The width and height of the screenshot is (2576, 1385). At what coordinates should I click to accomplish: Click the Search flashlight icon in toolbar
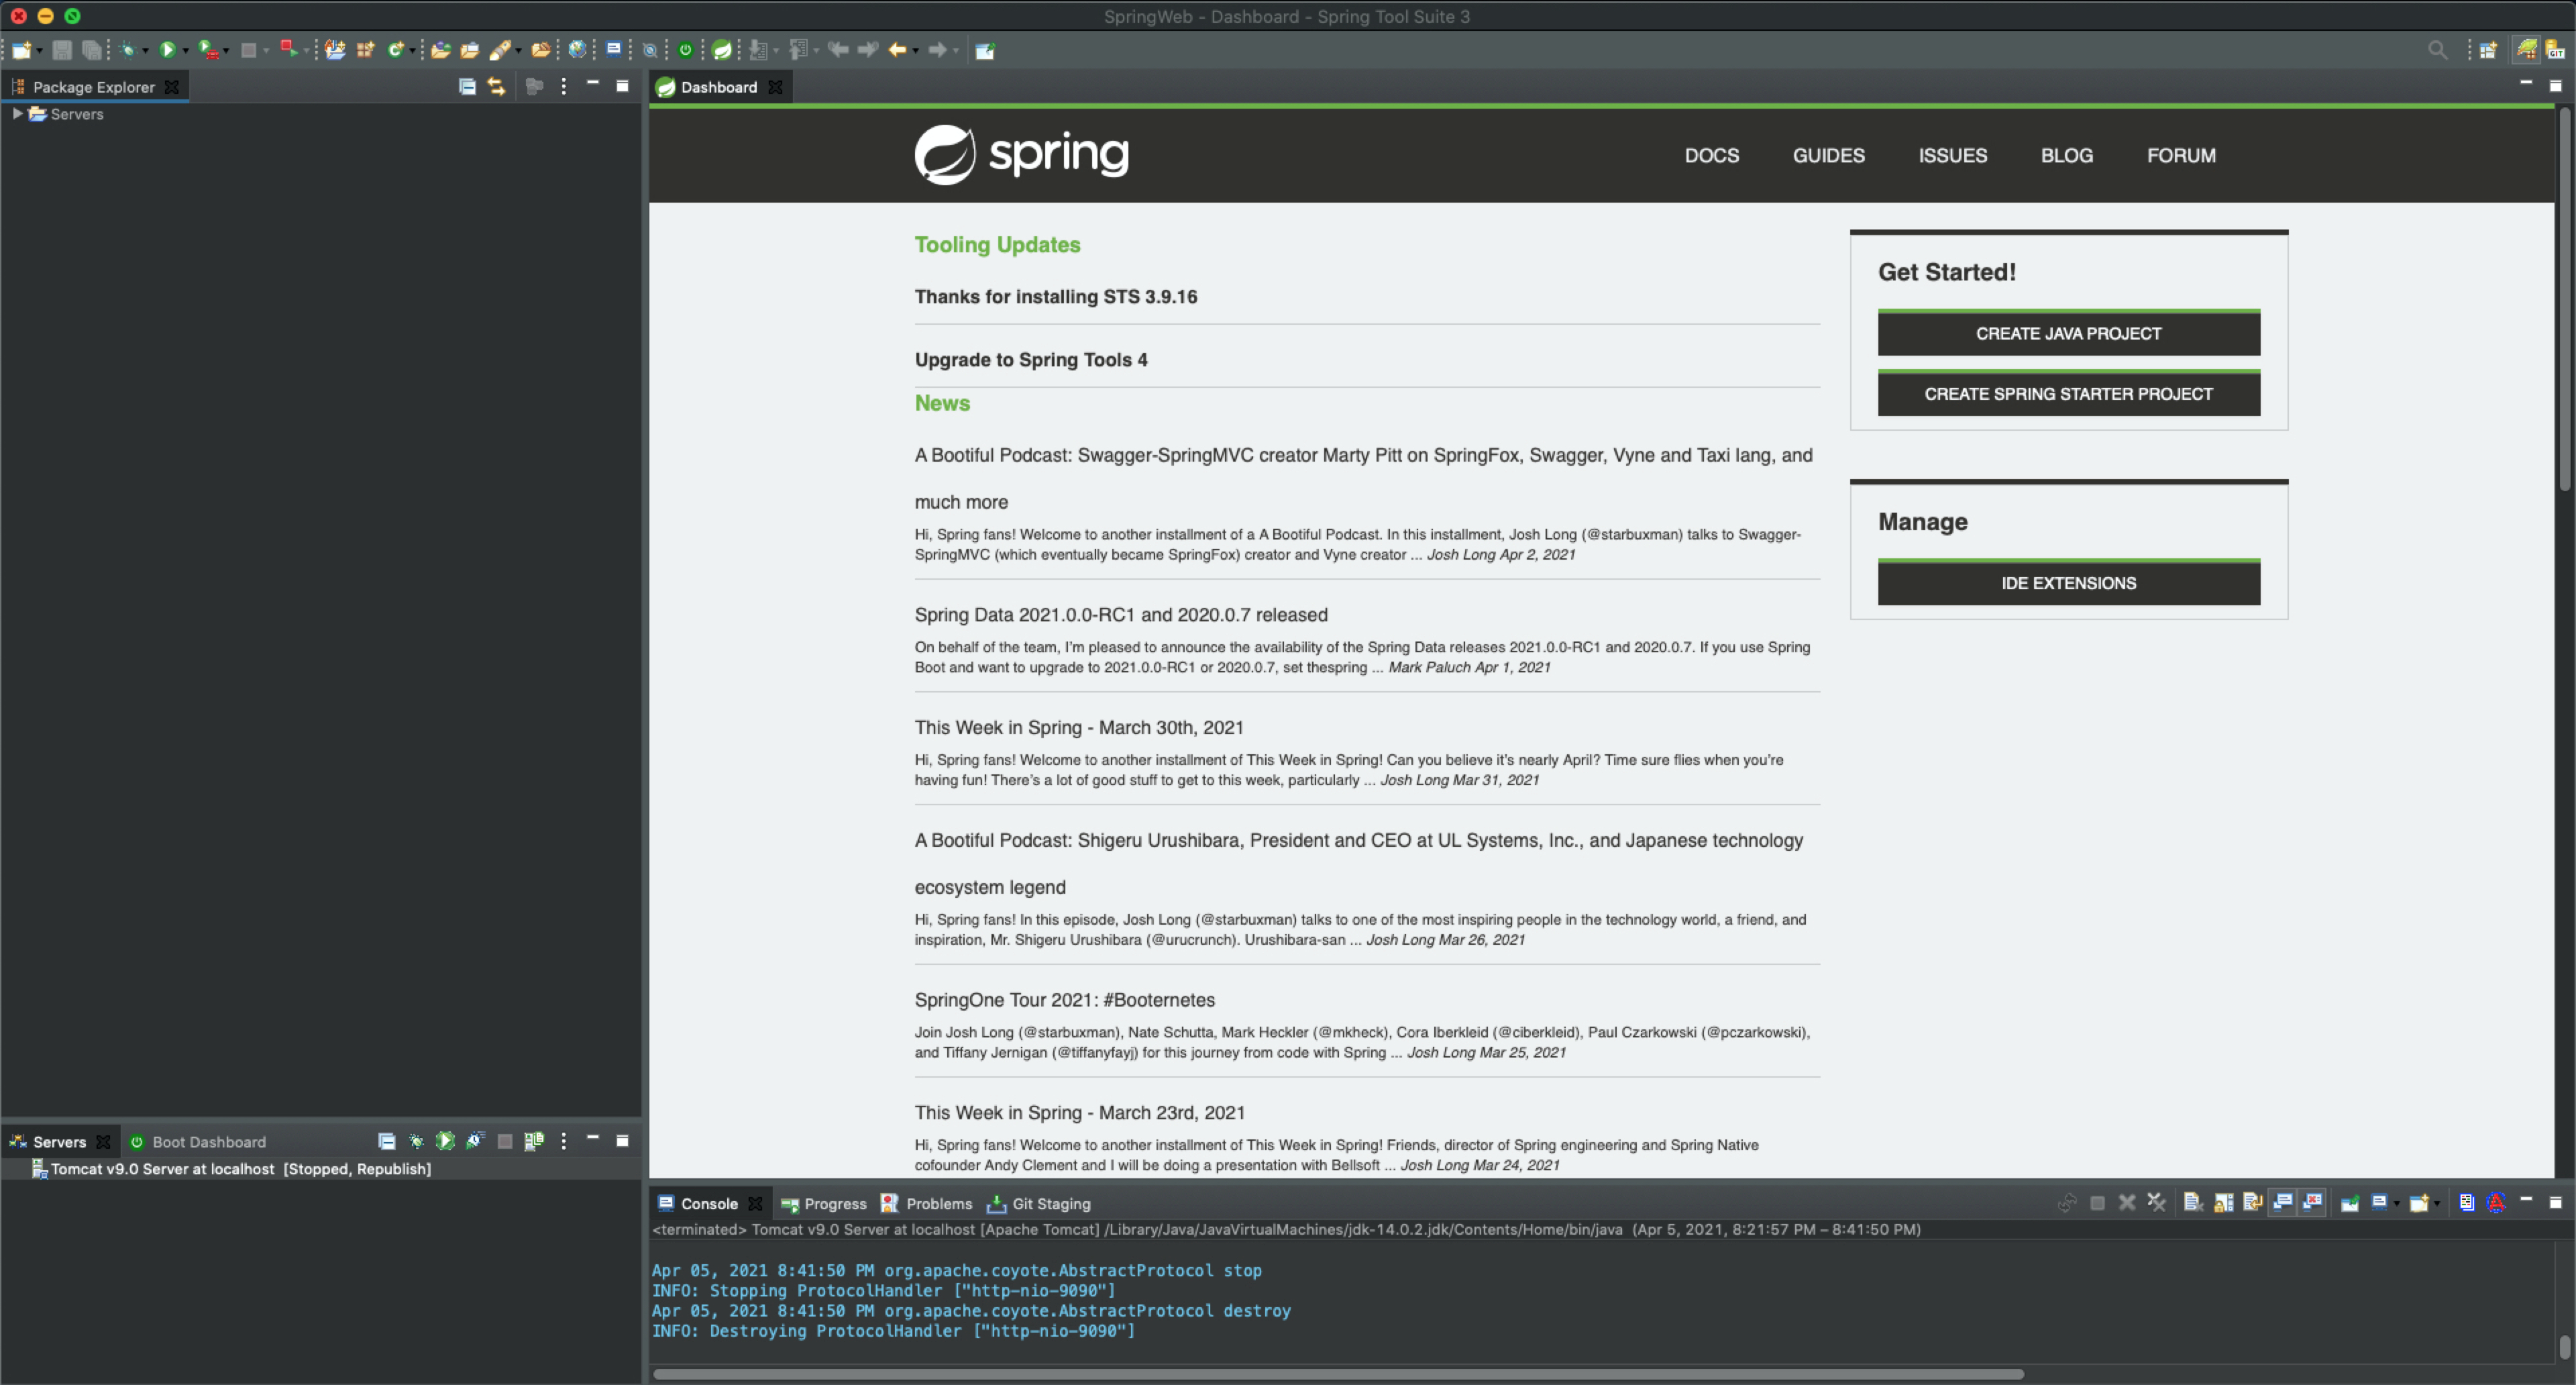(x=501, y=50)
